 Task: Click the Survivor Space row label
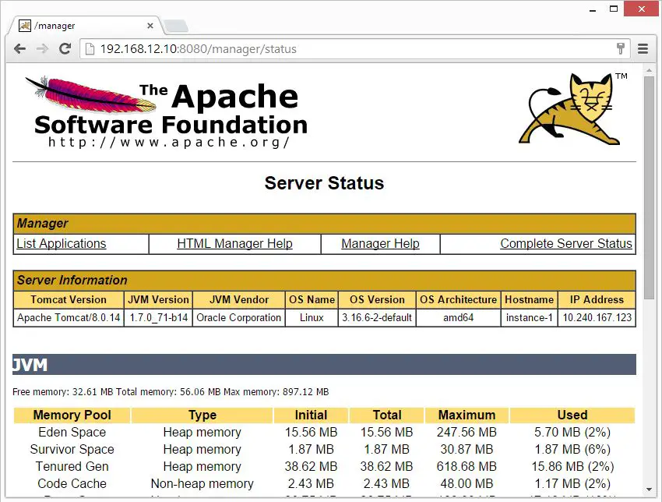tap(72, 449)
